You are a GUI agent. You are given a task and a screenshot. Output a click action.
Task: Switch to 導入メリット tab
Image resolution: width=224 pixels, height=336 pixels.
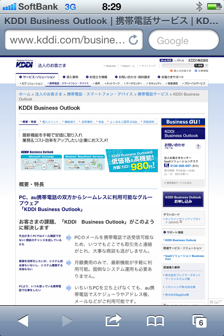point(49,122)
